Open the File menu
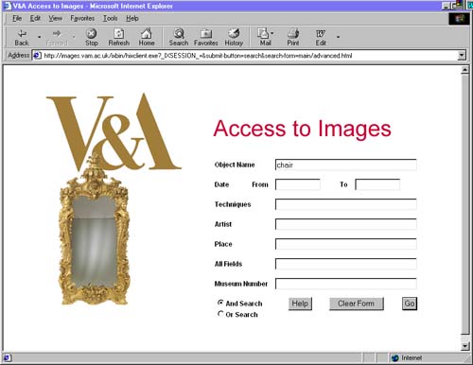 (x=17, y=18)
